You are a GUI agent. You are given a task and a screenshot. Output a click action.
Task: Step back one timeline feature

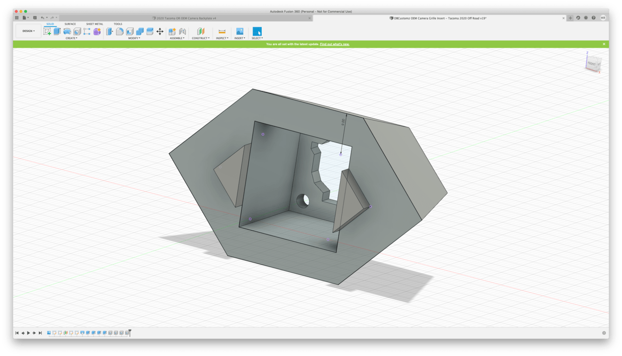(x=23, y=333)
